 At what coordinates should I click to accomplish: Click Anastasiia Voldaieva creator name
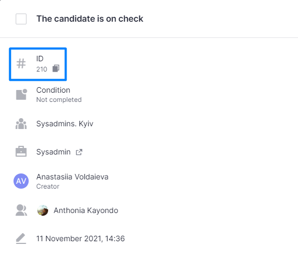(x=72, y=177)
